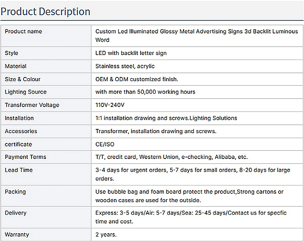Click LED with backlit letter sign value
Image resolution: width=304 pixels, height=242 pixels.
pyautogui.click(x=131, y=53)
